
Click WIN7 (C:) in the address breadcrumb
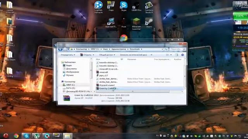coord(95,49)
